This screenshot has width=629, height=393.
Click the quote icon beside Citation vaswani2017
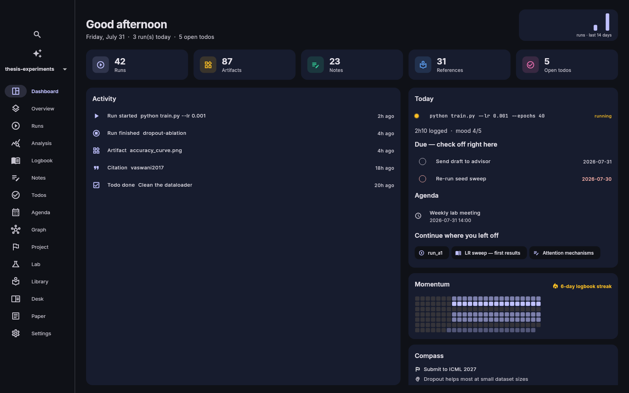point(96,168)
